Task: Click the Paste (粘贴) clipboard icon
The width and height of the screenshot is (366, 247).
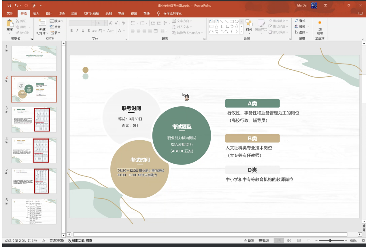Action: point(10,24)
